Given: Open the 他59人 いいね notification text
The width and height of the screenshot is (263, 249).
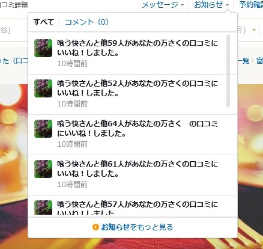Looking at the screenshot, I should click(x=138, y=48).
